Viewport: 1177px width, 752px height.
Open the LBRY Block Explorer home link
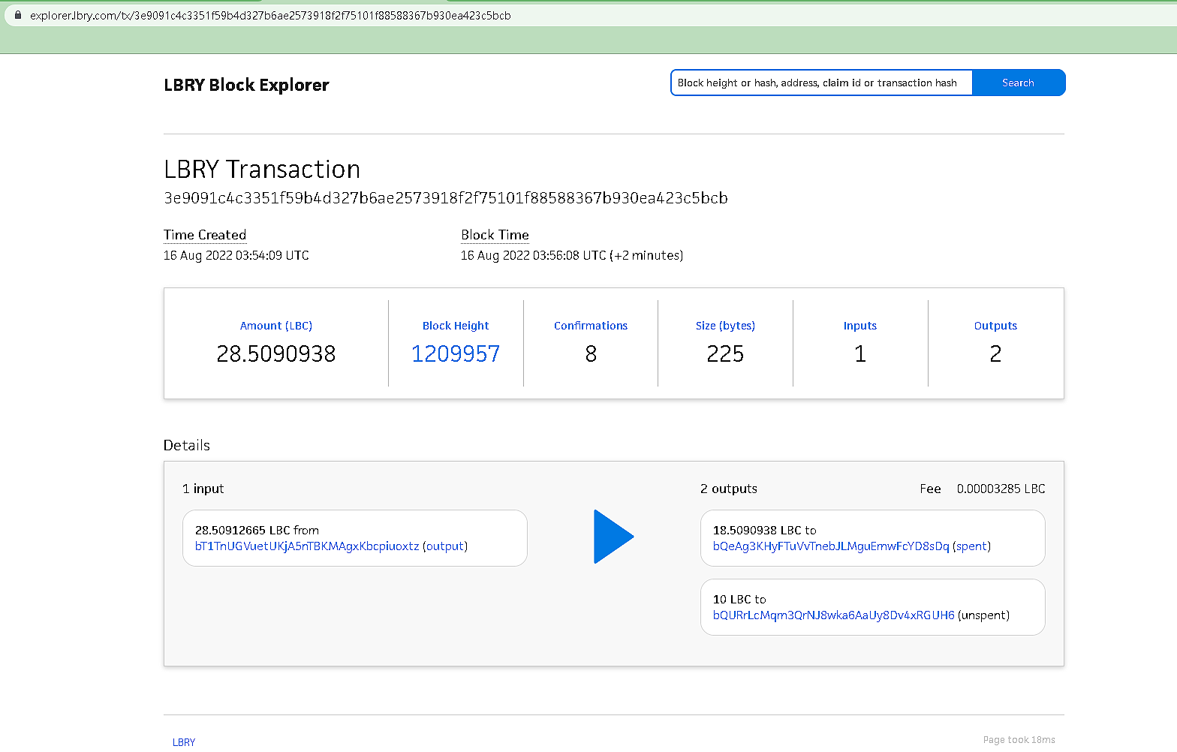pos(246,85)
